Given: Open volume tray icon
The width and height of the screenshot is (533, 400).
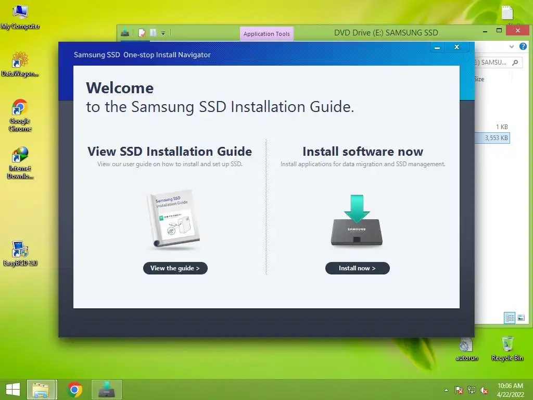Looking at the screenshot, I should 484,390.
